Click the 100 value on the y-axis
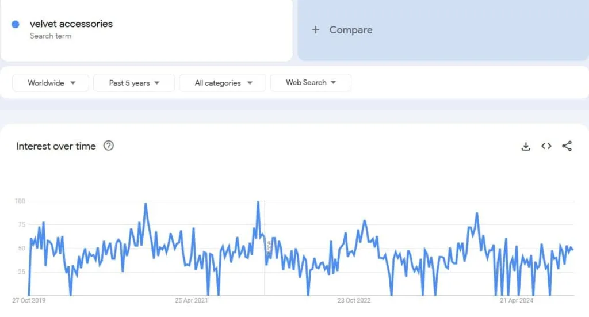 [x=20, y=201]
